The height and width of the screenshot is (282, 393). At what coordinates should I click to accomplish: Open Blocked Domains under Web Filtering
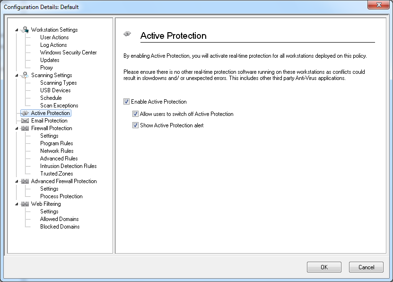(60, 227)
